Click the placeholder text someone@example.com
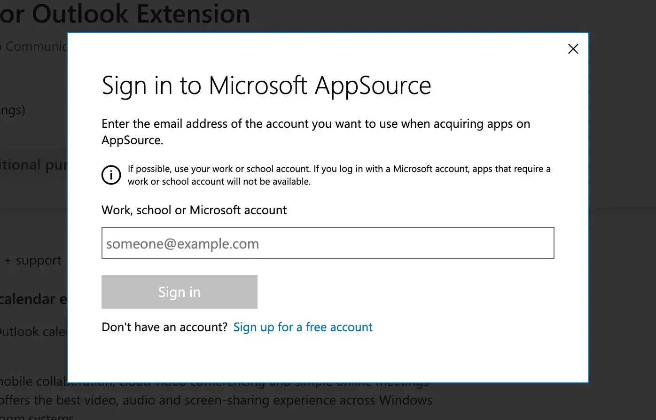The height and width of the screenshot is (420, 656). point(182,243)
